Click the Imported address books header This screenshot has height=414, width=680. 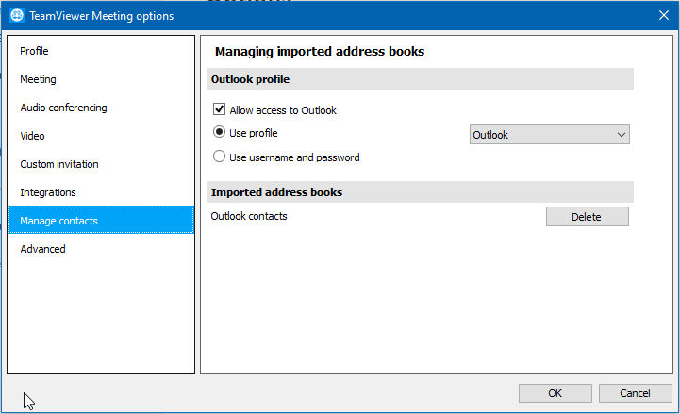(x=420, y=192)
